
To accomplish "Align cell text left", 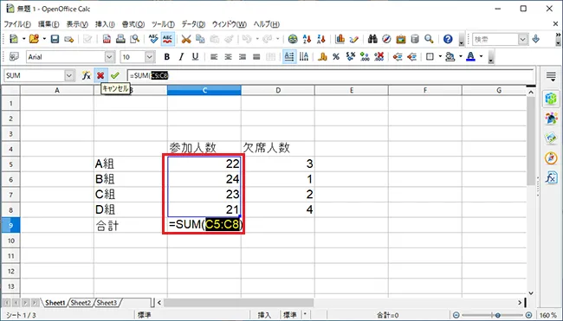I will [214, 56].
